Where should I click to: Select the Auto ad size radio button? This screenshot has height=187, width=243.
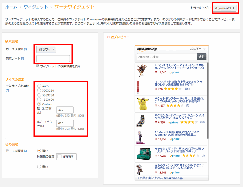coord(39,86)
